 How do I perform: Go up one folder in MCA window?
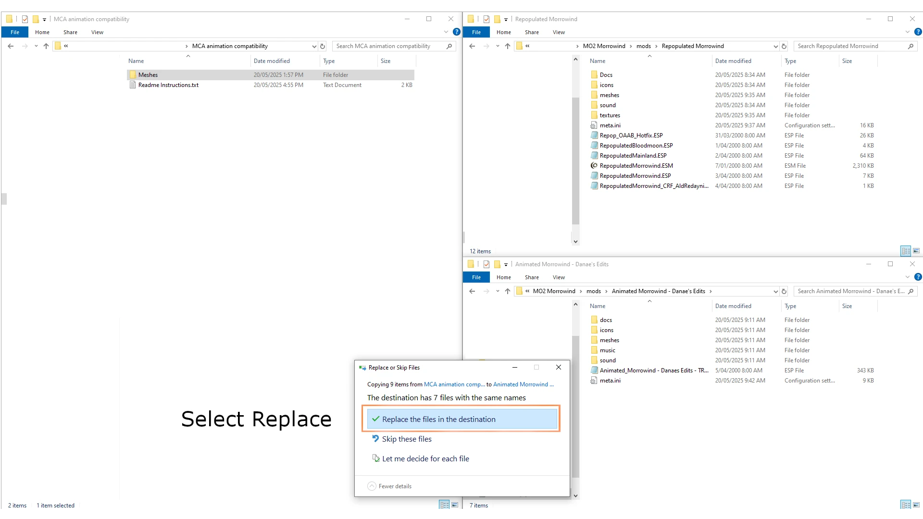click(x=46, y=46)
